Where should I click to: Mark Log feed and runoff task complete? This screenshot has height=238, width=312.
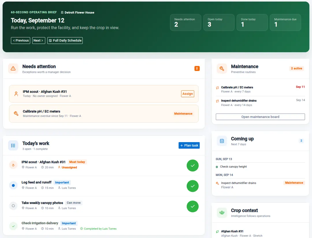pos(193,186)
